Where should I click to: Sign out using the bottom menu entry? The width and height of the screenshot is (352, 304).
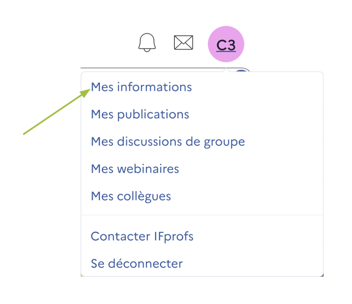[137, 263]
